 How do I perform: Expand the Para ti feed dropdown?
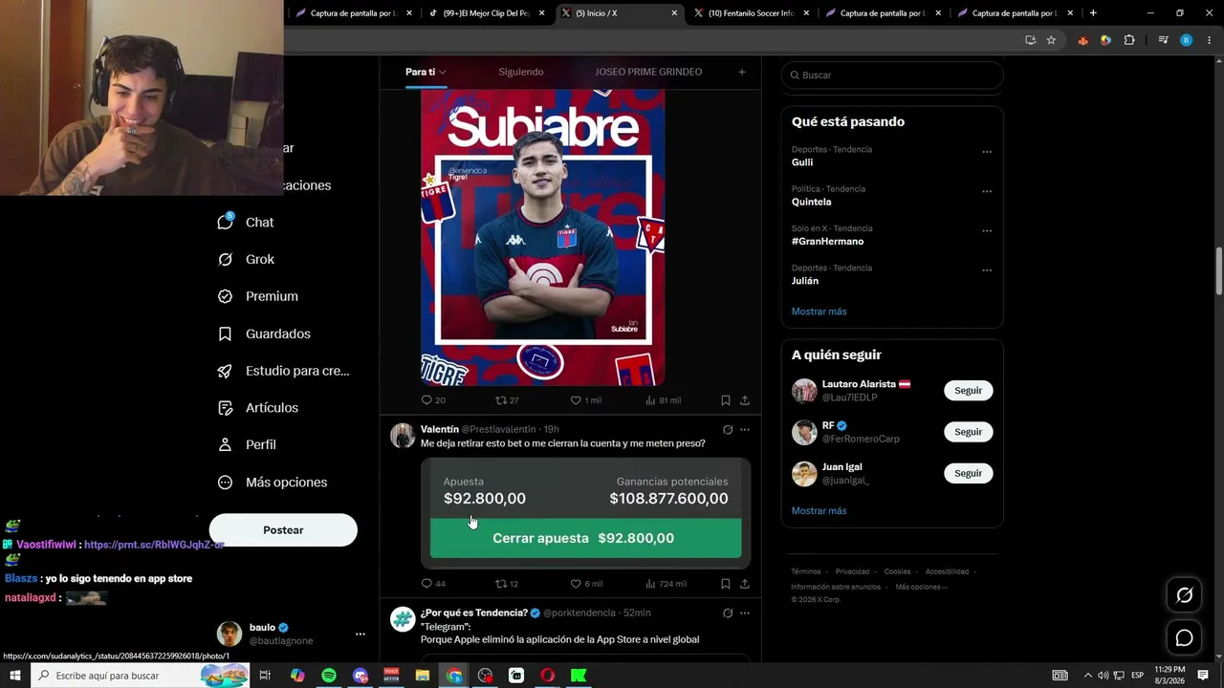click(443, 73)
